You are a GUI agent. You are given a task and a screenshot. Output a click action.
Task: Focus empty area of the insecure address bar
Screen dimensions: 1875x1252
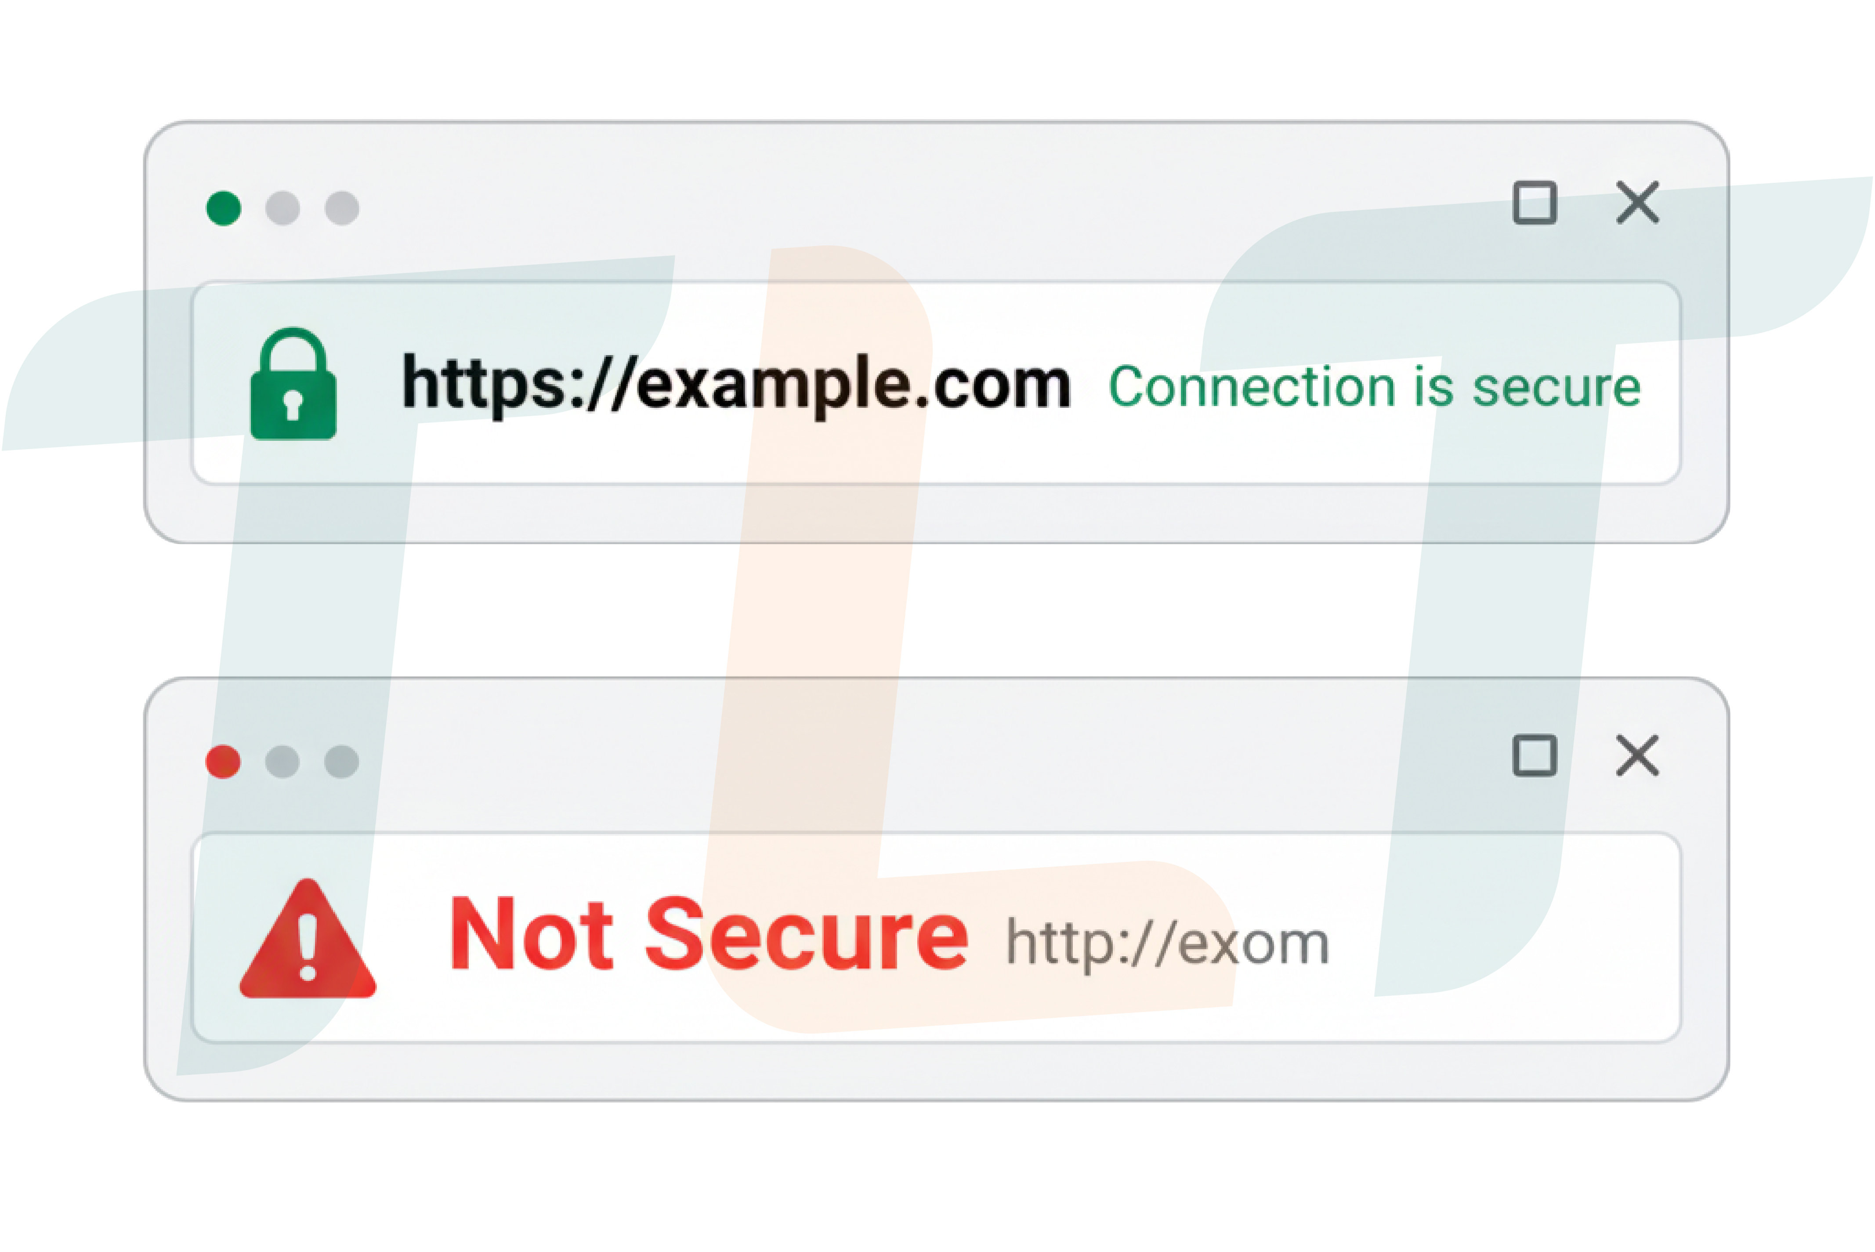pos(1501,942)
